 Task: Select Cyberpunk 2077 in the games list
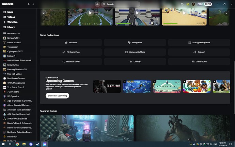pos(15,52)
